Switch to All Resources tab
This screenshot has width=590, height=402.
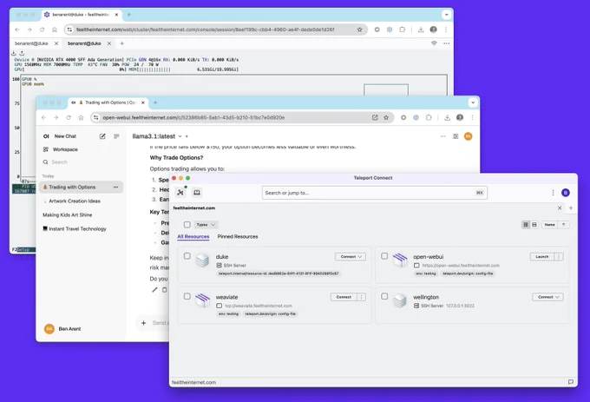click(x=193, y=236)
